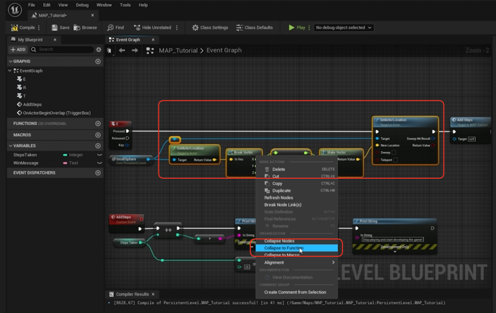This screenshot has height=313, width=496.
Task: Toggle Sweep checkbox on SetActorLocation node
Action: pyautogui.click(x=394, y=153)
